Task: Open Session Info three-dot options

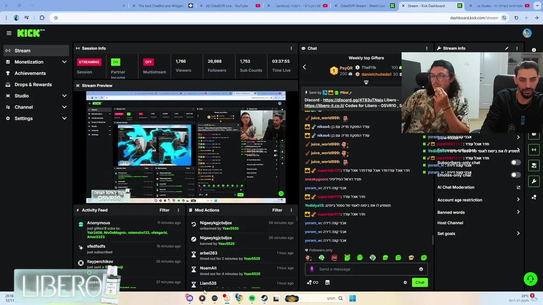Action: (291, 48)
